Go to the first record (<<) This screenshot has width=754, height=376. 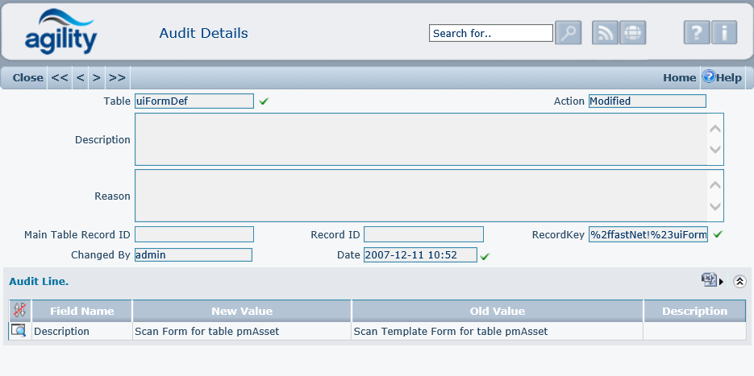click(x=60, y=78)
